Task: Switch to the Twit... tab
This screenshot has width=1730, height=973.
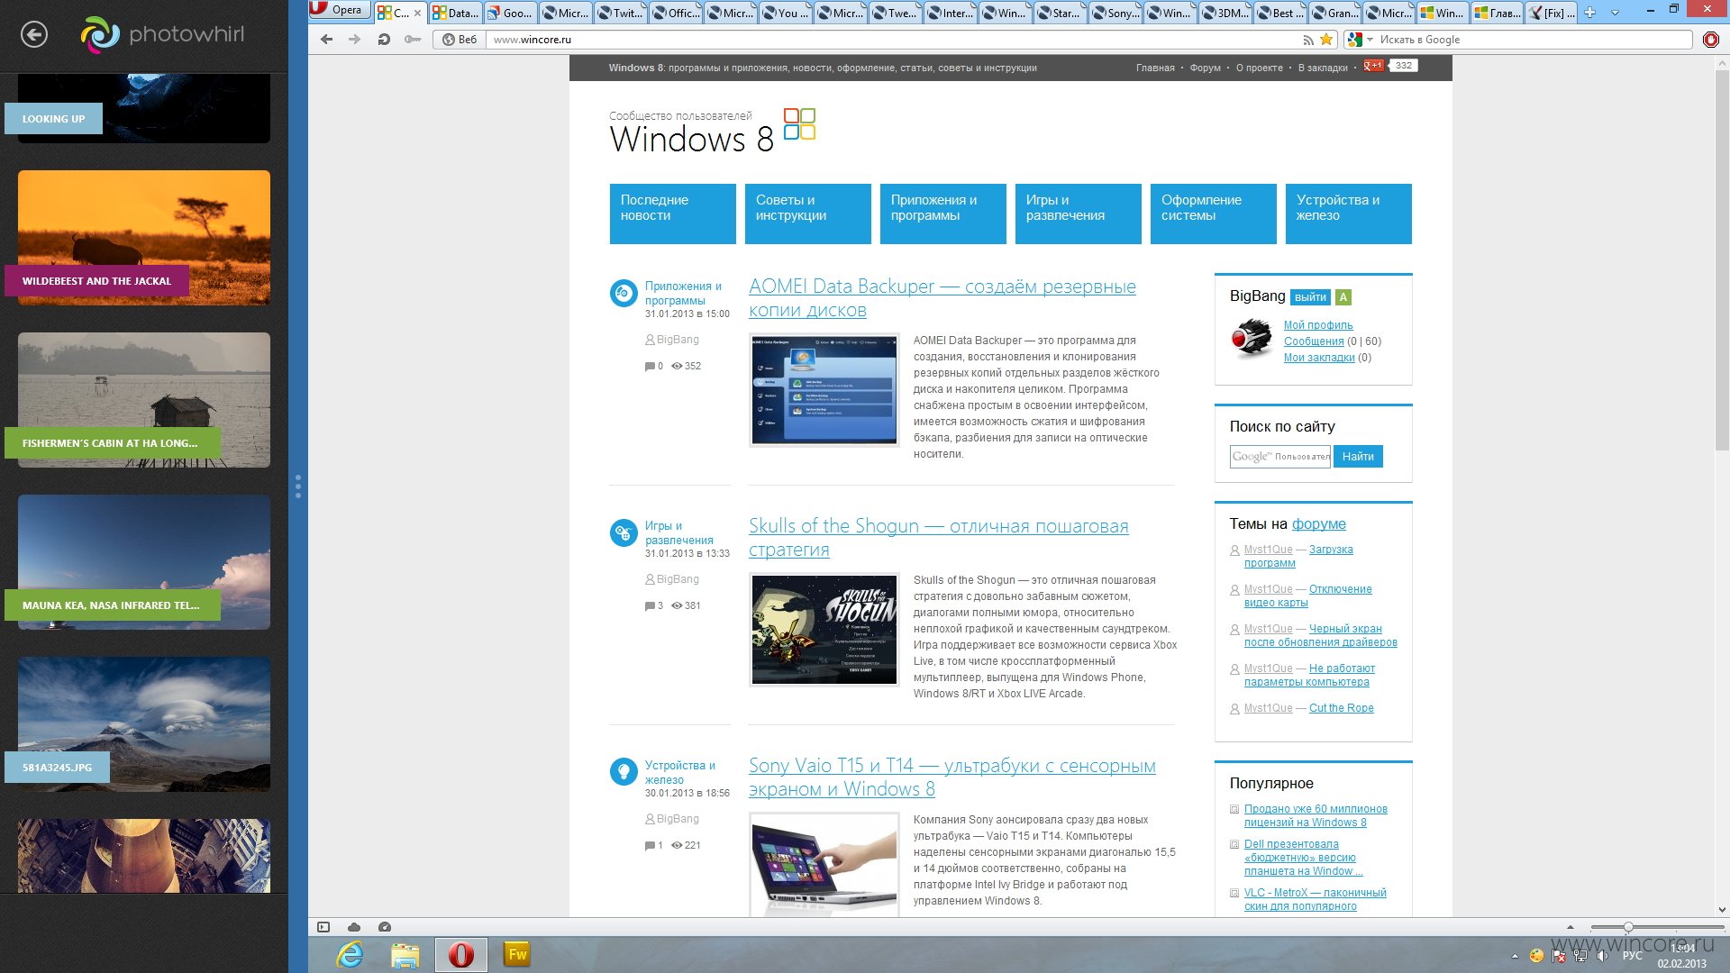Action: [621, 13]
